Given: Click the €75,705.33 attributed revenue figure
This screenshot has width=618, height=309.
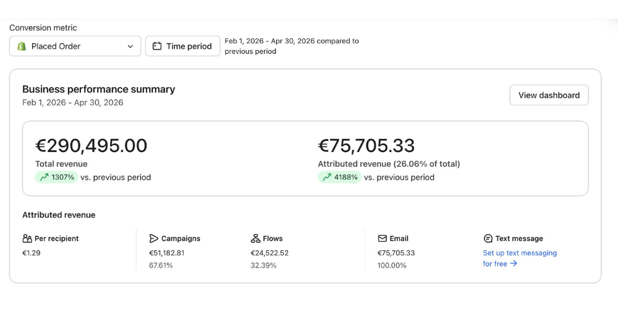Looking at the screenshot, I should pyautogui.click(x=366, y=145).
